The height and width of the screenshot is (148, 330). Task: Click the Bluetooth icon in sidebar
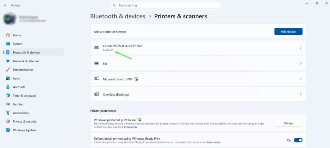click(x=8, y=53)
